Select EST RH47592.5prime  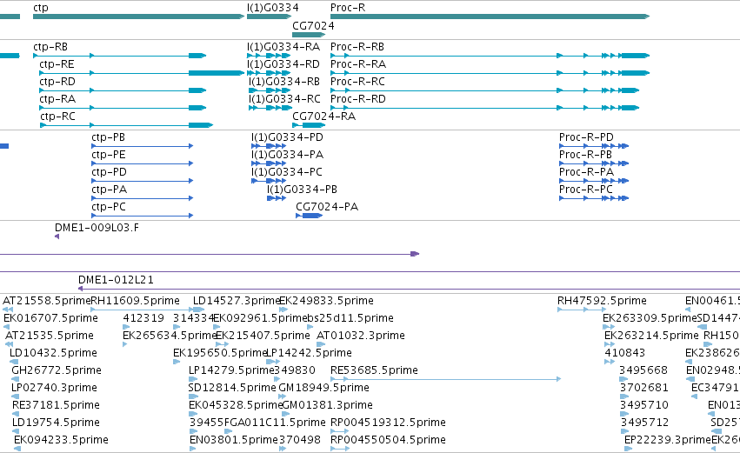point(602,301)
